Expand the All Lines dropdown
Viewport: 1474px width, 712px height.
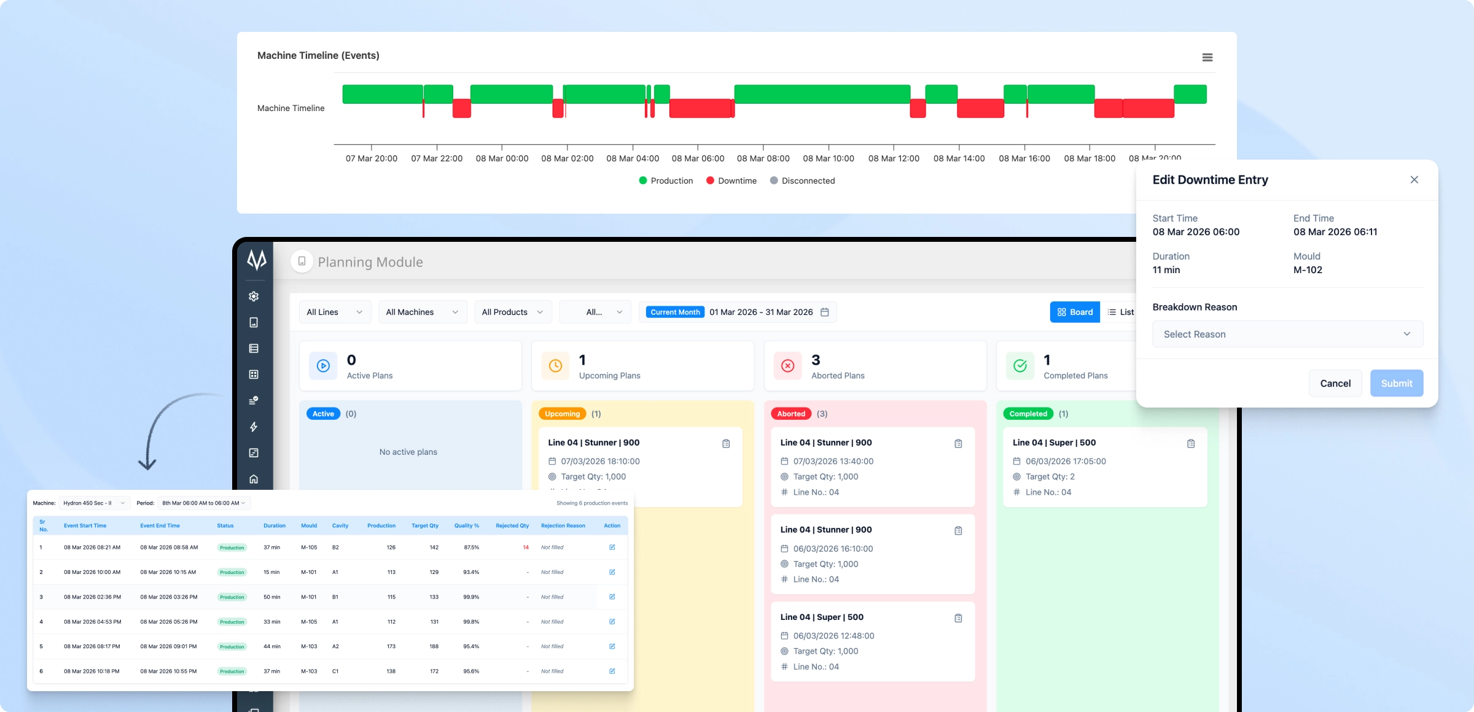[335, 312]
